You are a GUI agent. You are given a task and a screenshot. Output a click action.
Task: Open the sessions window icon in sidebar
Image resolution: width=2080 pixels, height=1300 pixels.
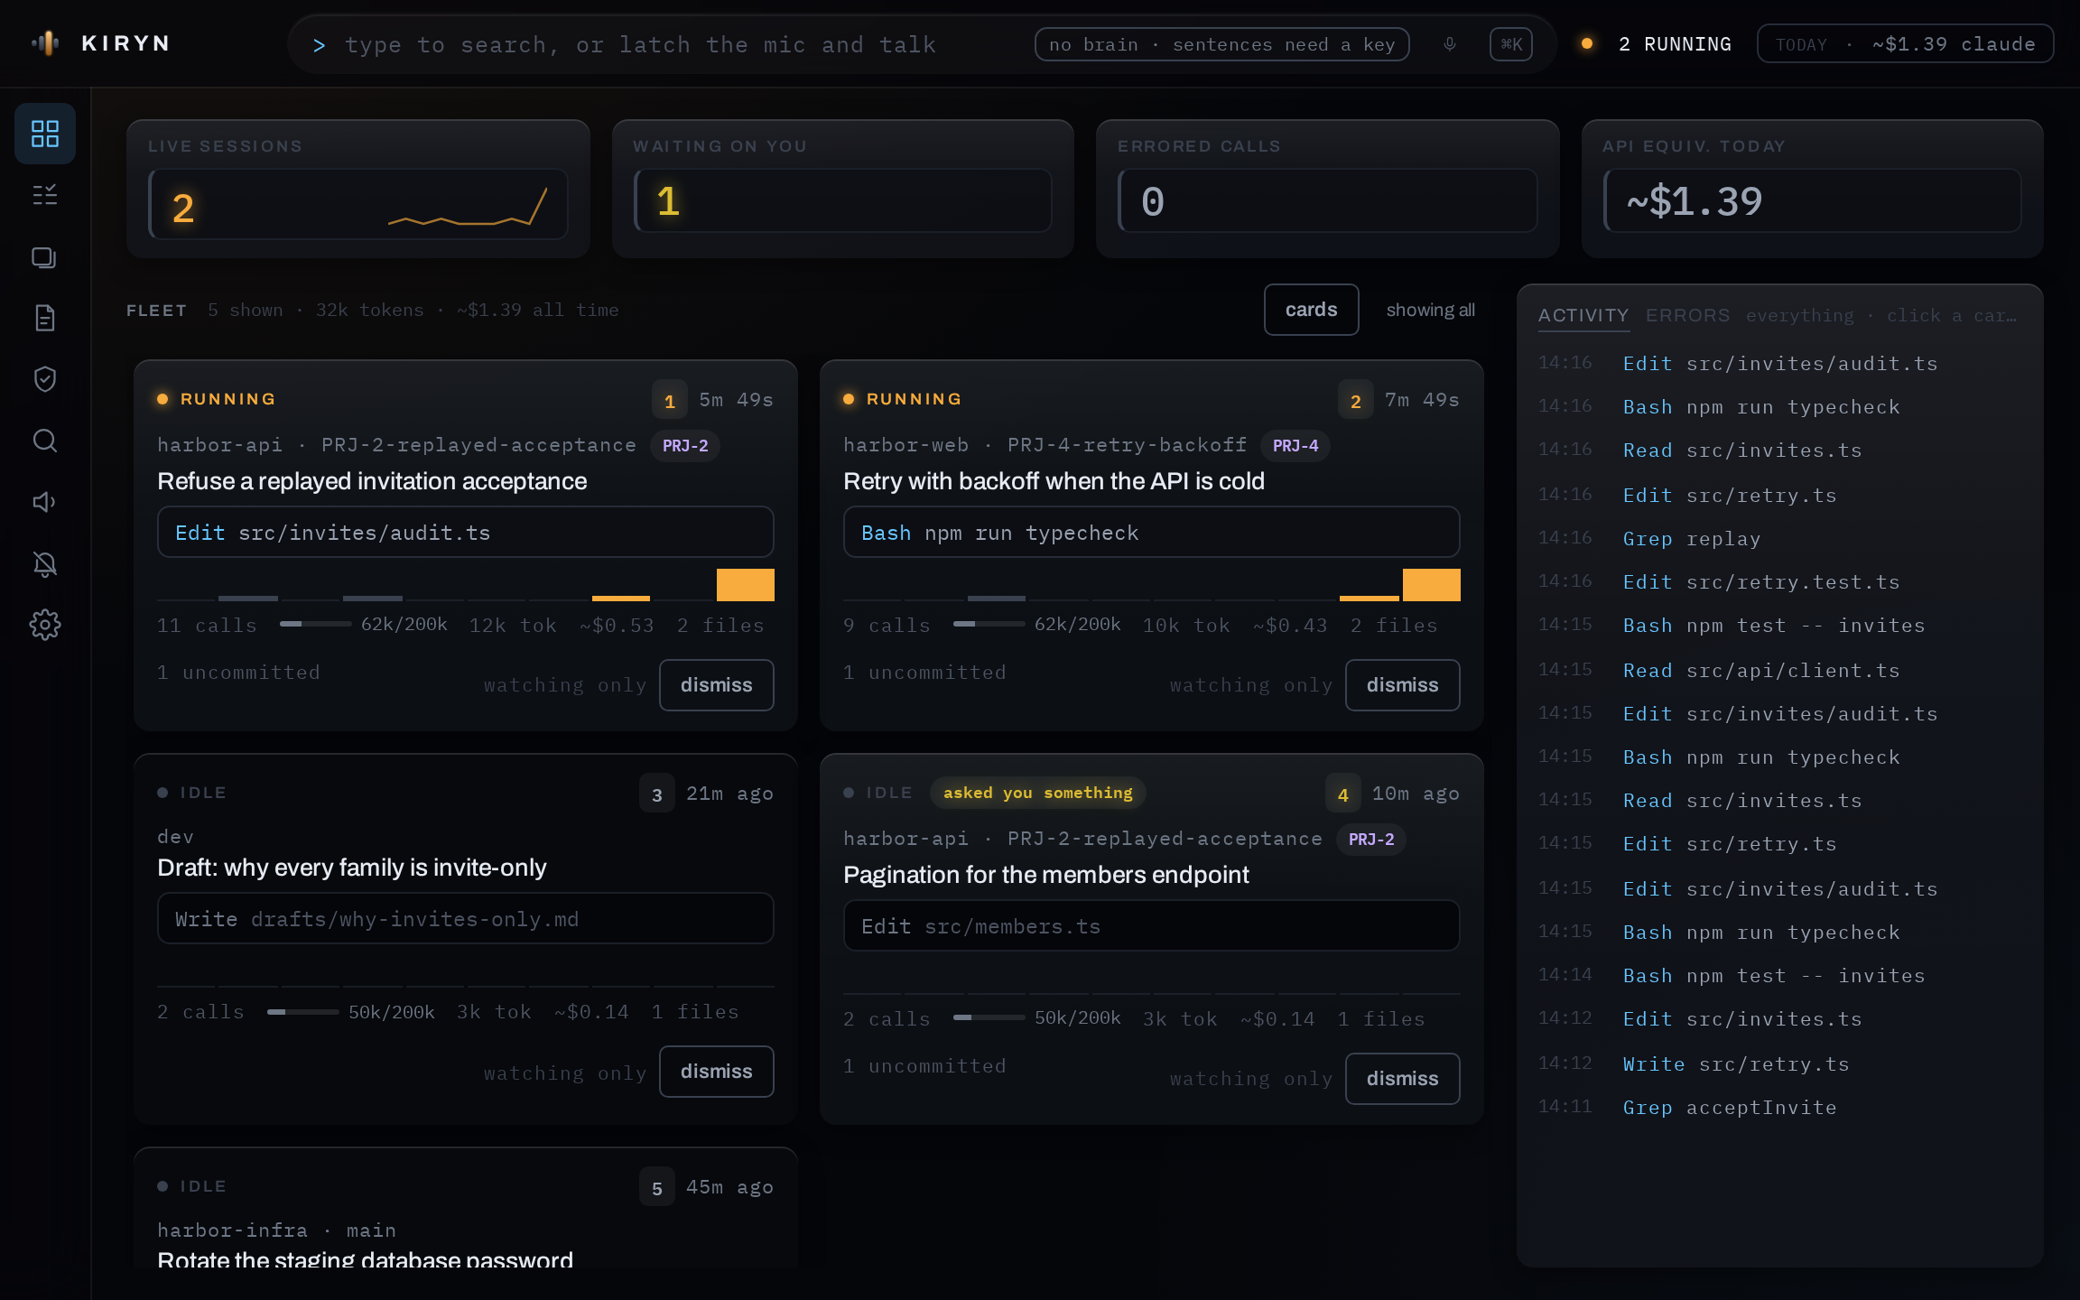pos(45,257)
